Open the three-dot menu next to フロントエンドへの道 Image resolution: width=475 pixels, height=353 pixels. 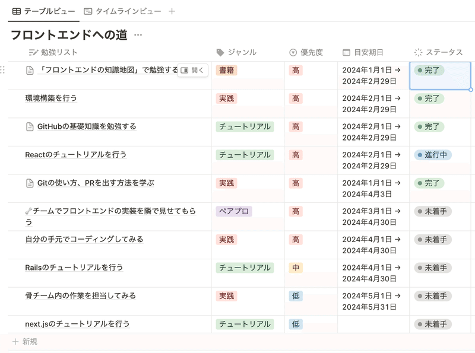[x=138, y=35]
